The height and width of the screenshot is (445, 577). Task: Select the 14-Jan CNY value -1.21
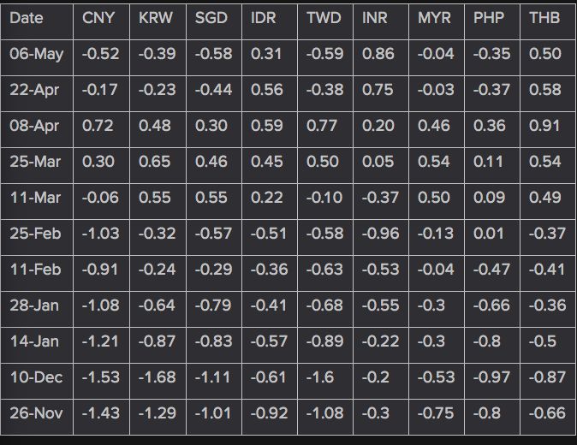click(x=100, y=341)
